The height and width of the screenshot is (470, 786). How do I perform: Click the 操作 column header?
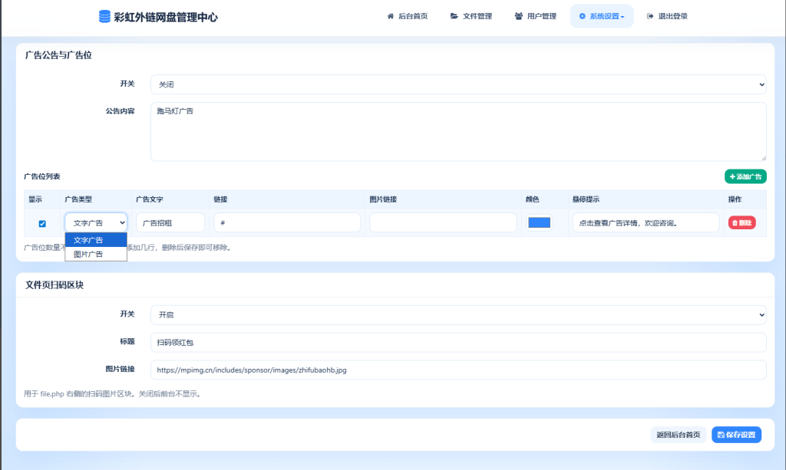click(x=735, y=199)
